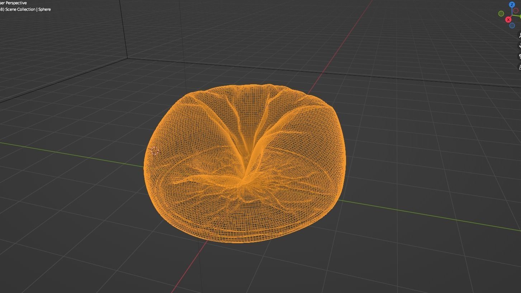Click the 'Scene Collection | Sphere' text
This screenshot has height=293, width=521.
28,9
